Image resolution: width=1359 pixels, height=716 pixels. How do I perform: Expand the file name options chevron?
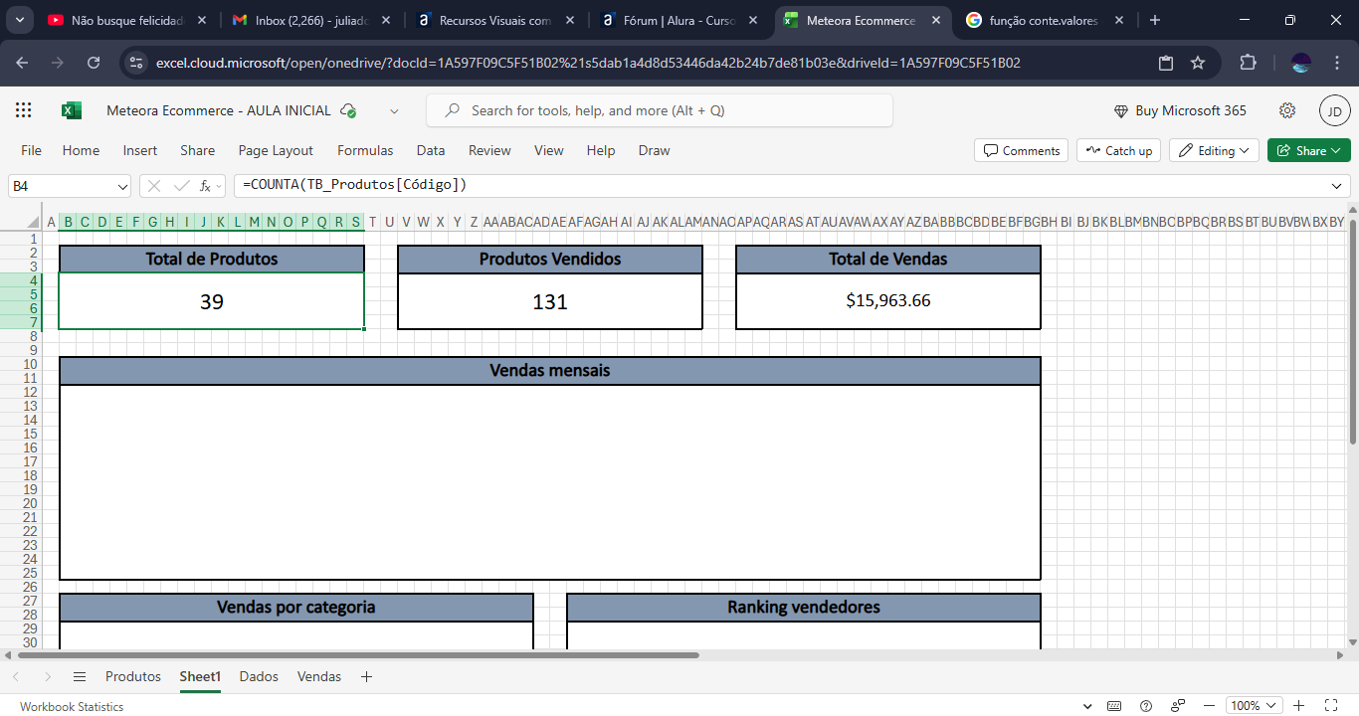[394, 110]
